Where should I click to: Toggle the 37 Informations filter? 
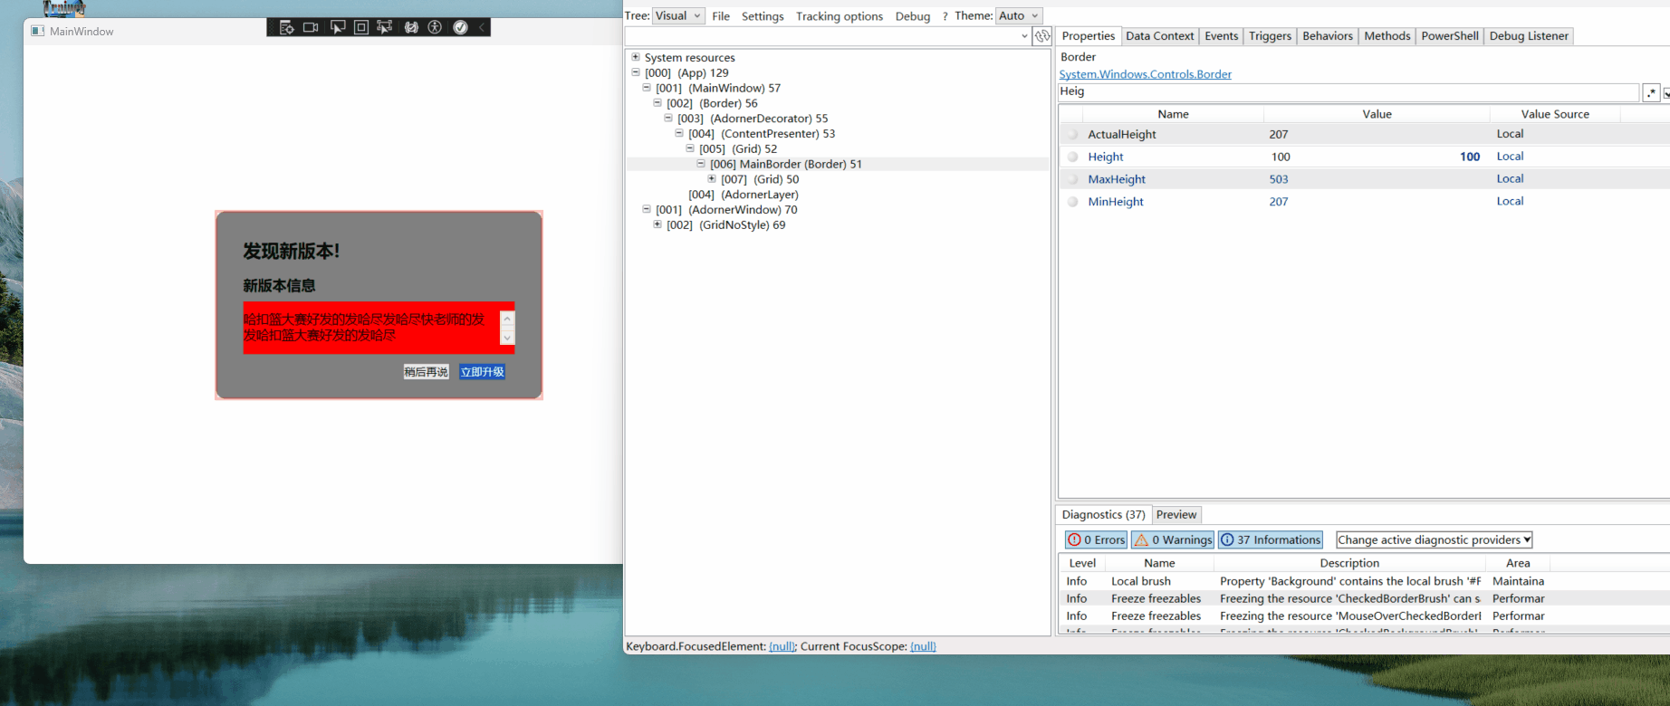[1270, 540]
